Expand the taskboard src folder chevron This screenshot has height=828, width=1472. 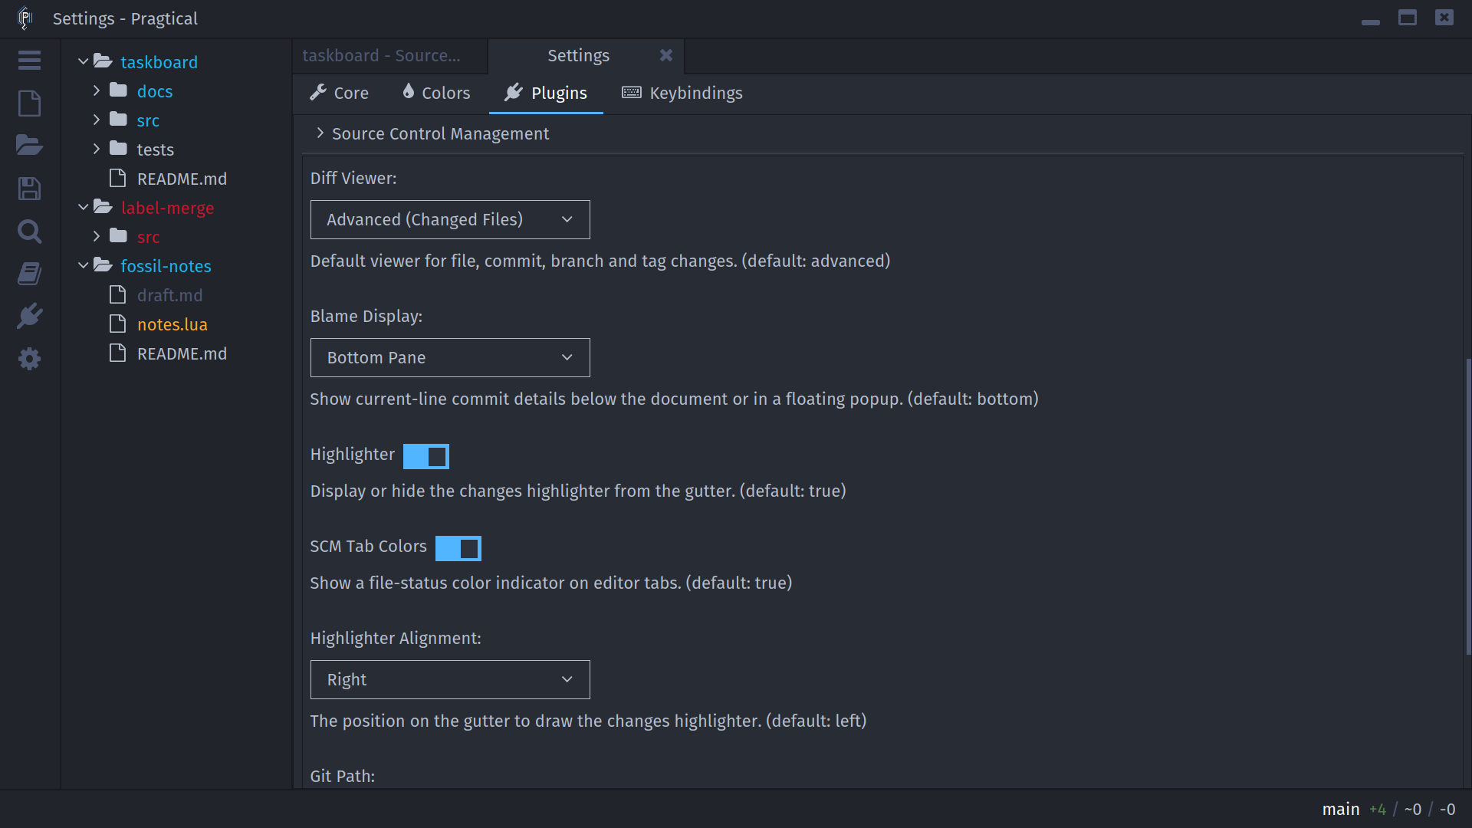97,120
